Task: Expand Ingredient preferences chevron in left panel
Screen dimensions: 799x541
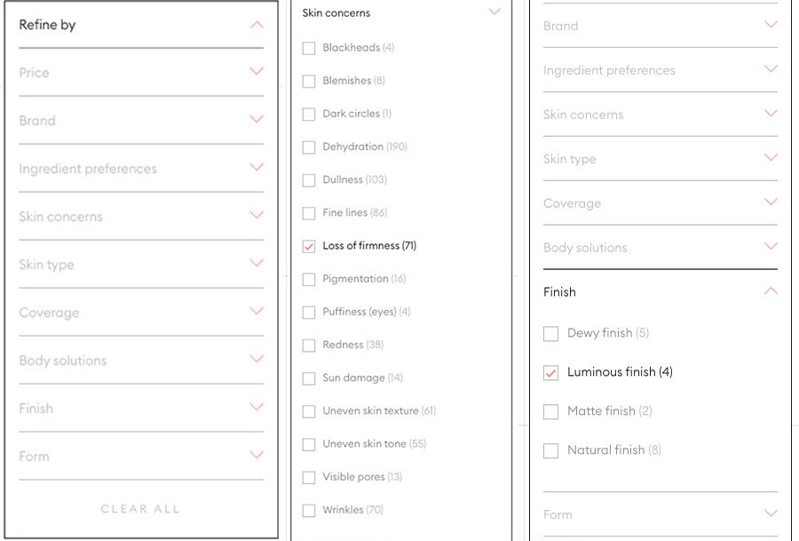Action: tap(257, 167)
